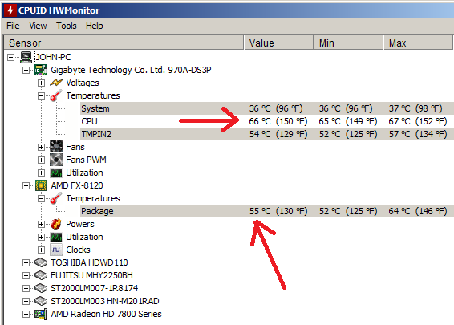This screenshot has height=325, width=454.
Task: Click the AMD FX-8120 Temperatures thermometer icon
Action: coord(56,198)
